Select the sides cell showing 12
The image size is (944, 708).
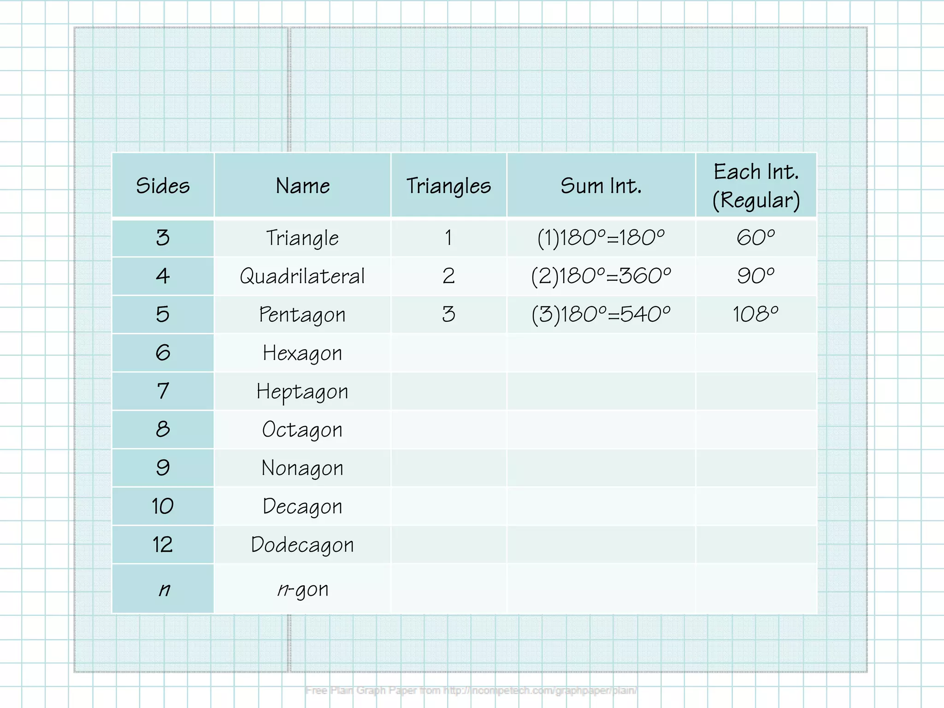tap(163, 544)
